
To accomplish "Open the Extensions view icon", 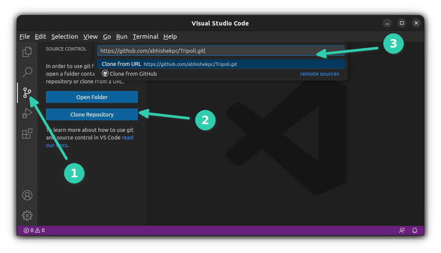I will click(27, 133).
